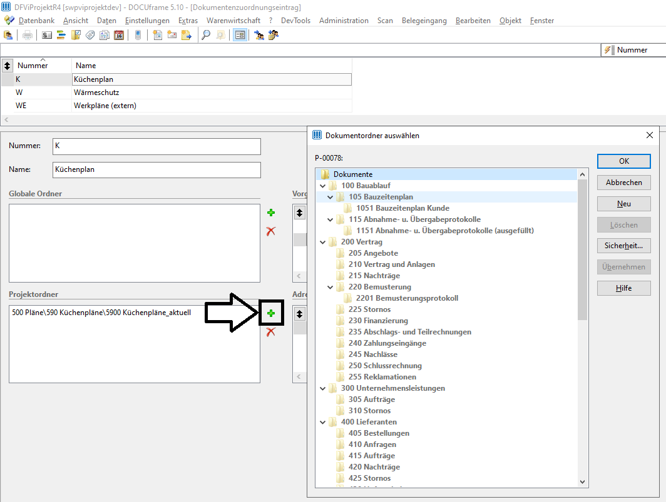Select the 205 Angebote folder
The height and width of the screenshot is (502, 666).
pyautogui.click(x=373, y=253)
